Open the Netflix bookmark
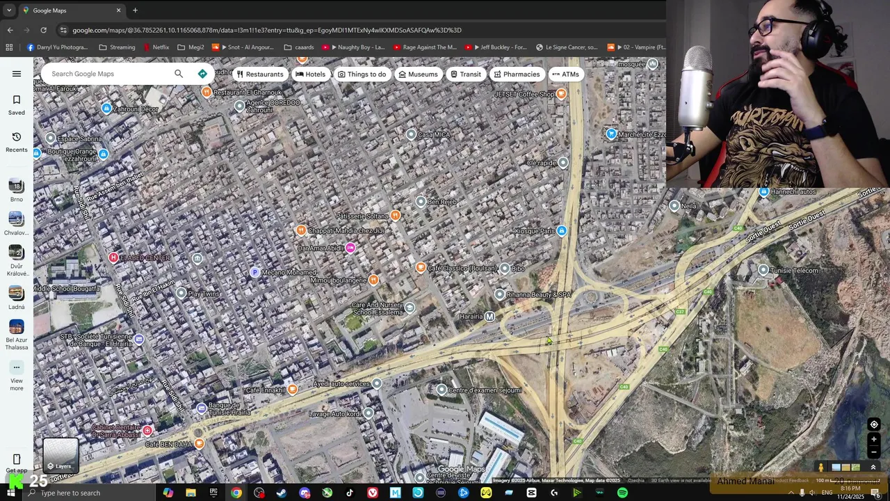This screenshot has height=501, width=890. pos(156,47)
